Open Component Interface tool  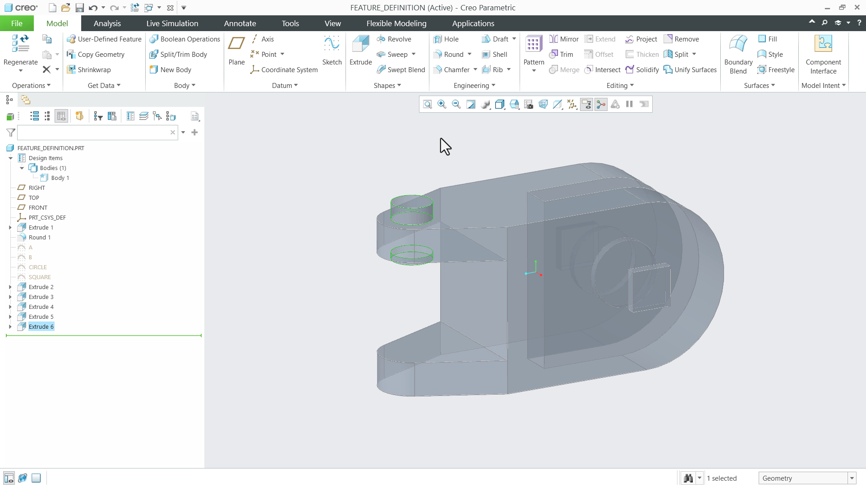(x=823, y=54)
